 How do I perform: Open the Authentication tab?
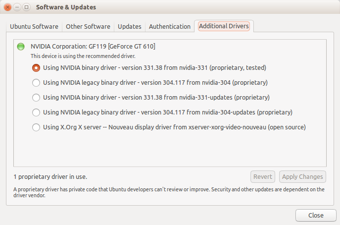169,26
